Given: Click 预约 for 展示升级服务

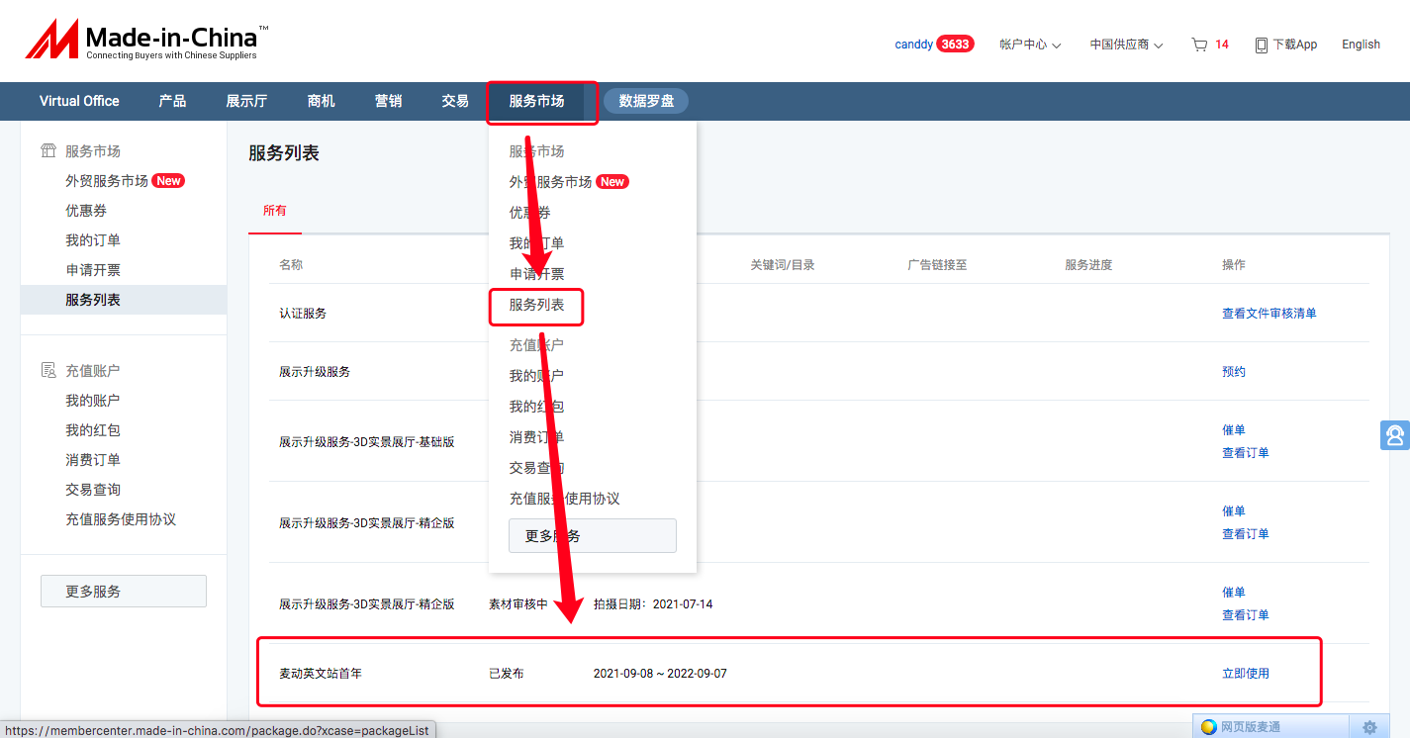Looking at the screenshot, I should (x=1232, y=371).
